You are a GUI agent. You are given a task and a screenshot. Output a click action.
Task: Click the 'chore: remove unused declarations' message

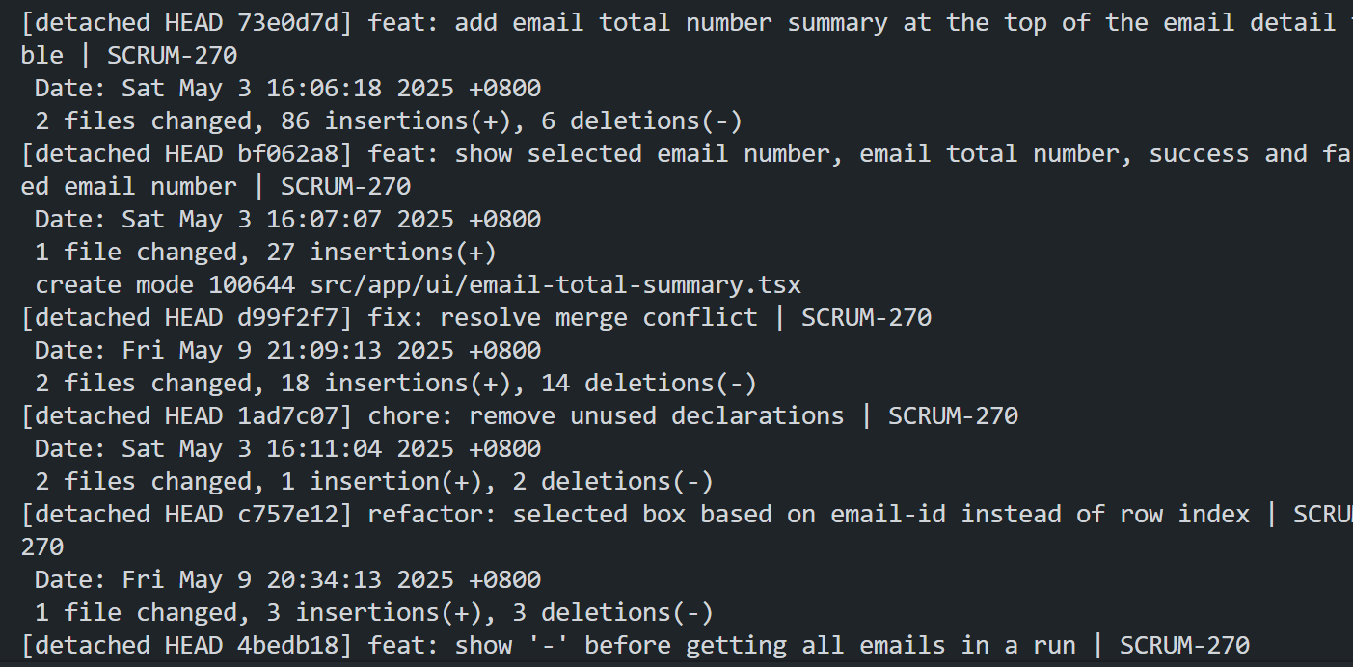pos(607,416)
